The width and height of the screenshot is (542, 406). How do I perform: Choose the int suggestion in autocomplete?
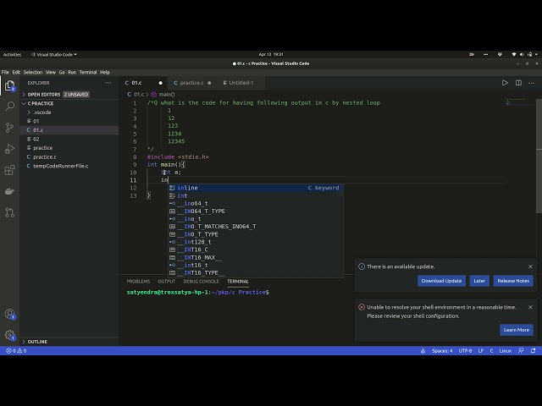(256, 195)
